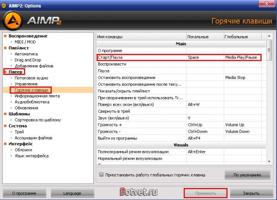277x200 pixels.
Task: Click the hotkey list scroll down arrow
Action: (x=269, y=161)
